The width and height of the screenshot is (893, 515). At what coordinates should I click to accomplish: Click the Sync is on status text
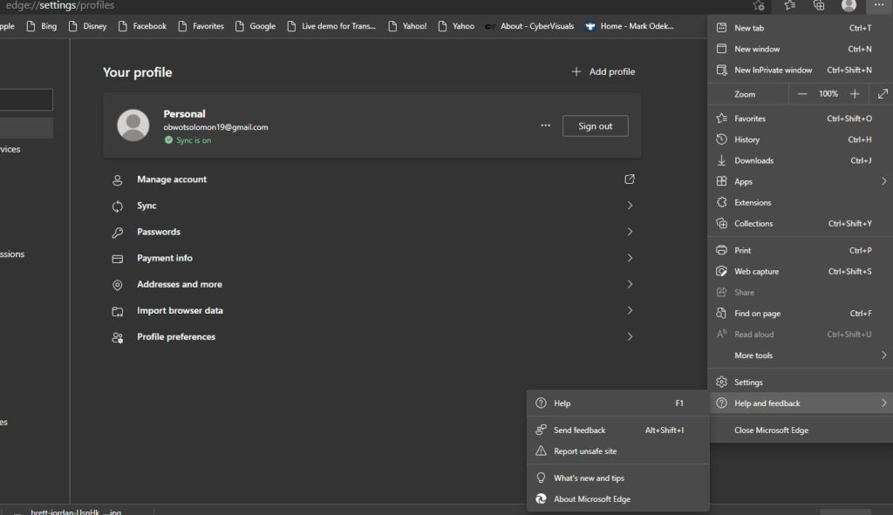[x=194, y=140]
